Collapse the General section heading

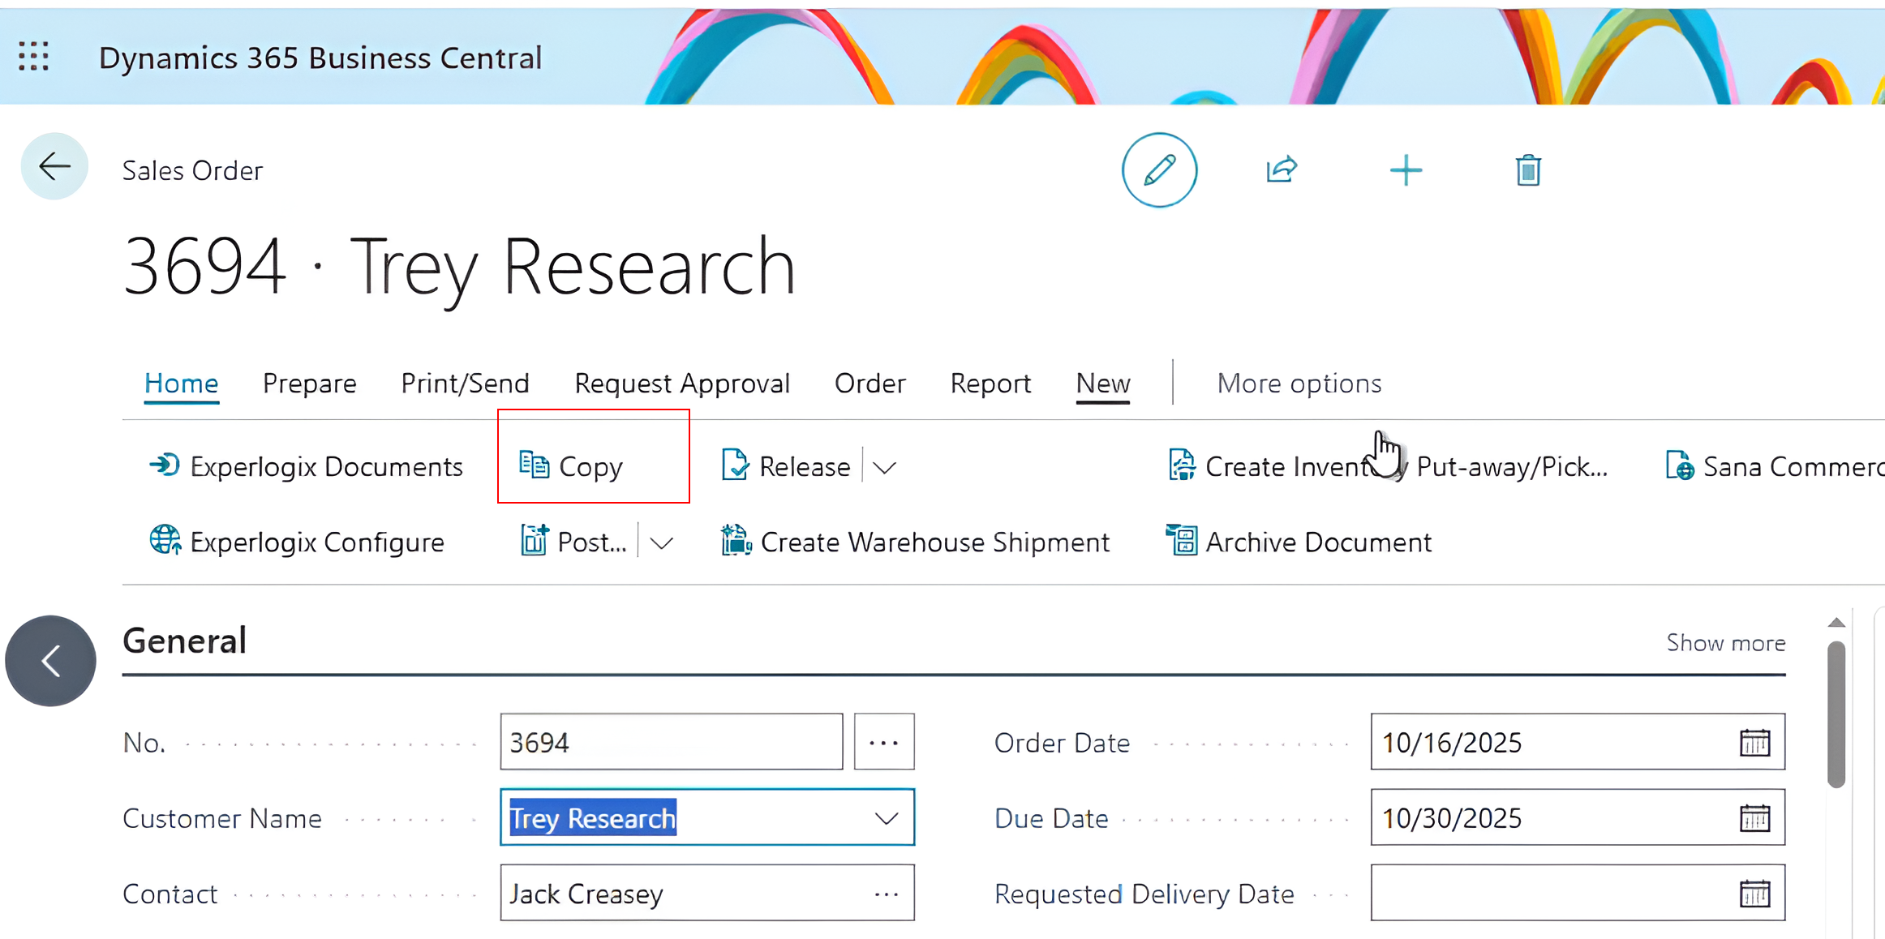click(x=185, y=641)
